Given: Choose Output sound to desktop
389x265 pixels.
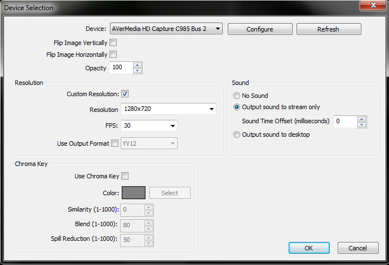Looking at the screenshot, I should tap(237, 134).
